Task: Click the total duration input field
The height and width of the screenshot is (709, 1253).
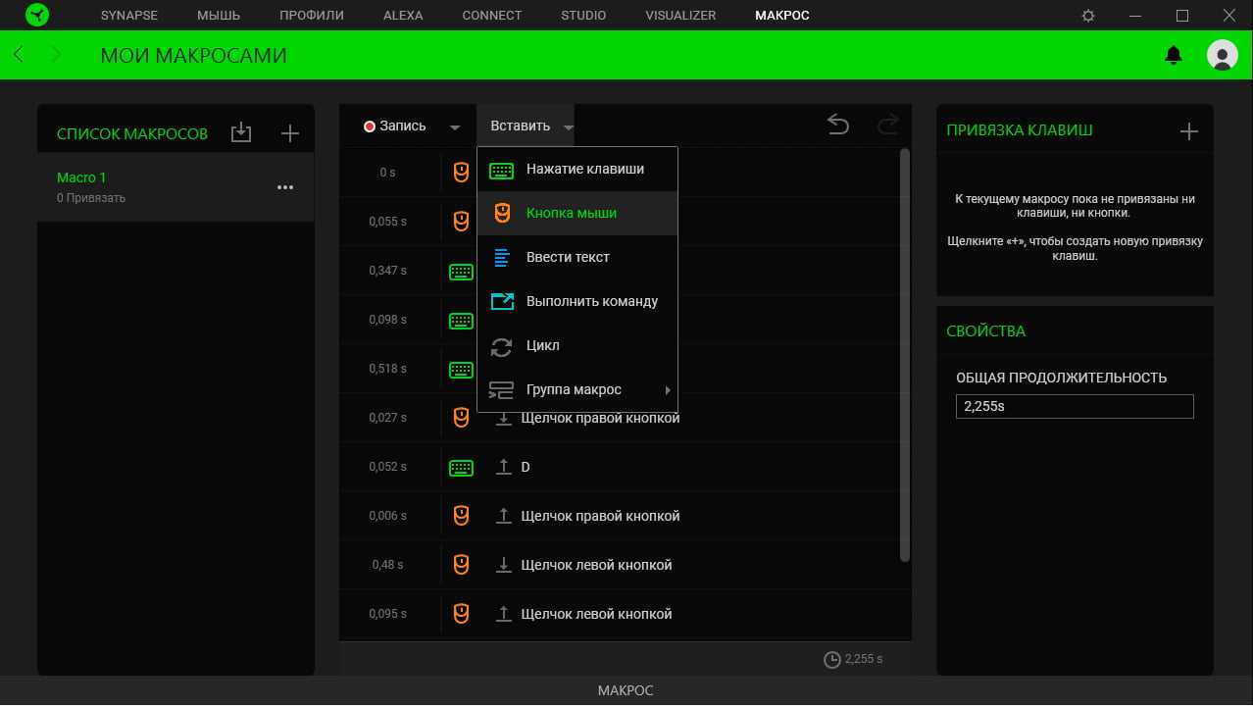Action: pos(1075,407)
